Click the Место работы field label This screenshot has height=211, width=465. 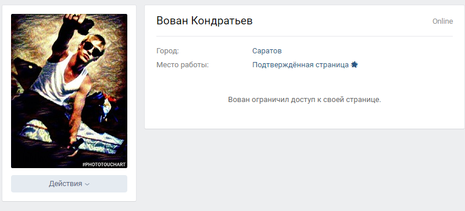coord(183,65)
